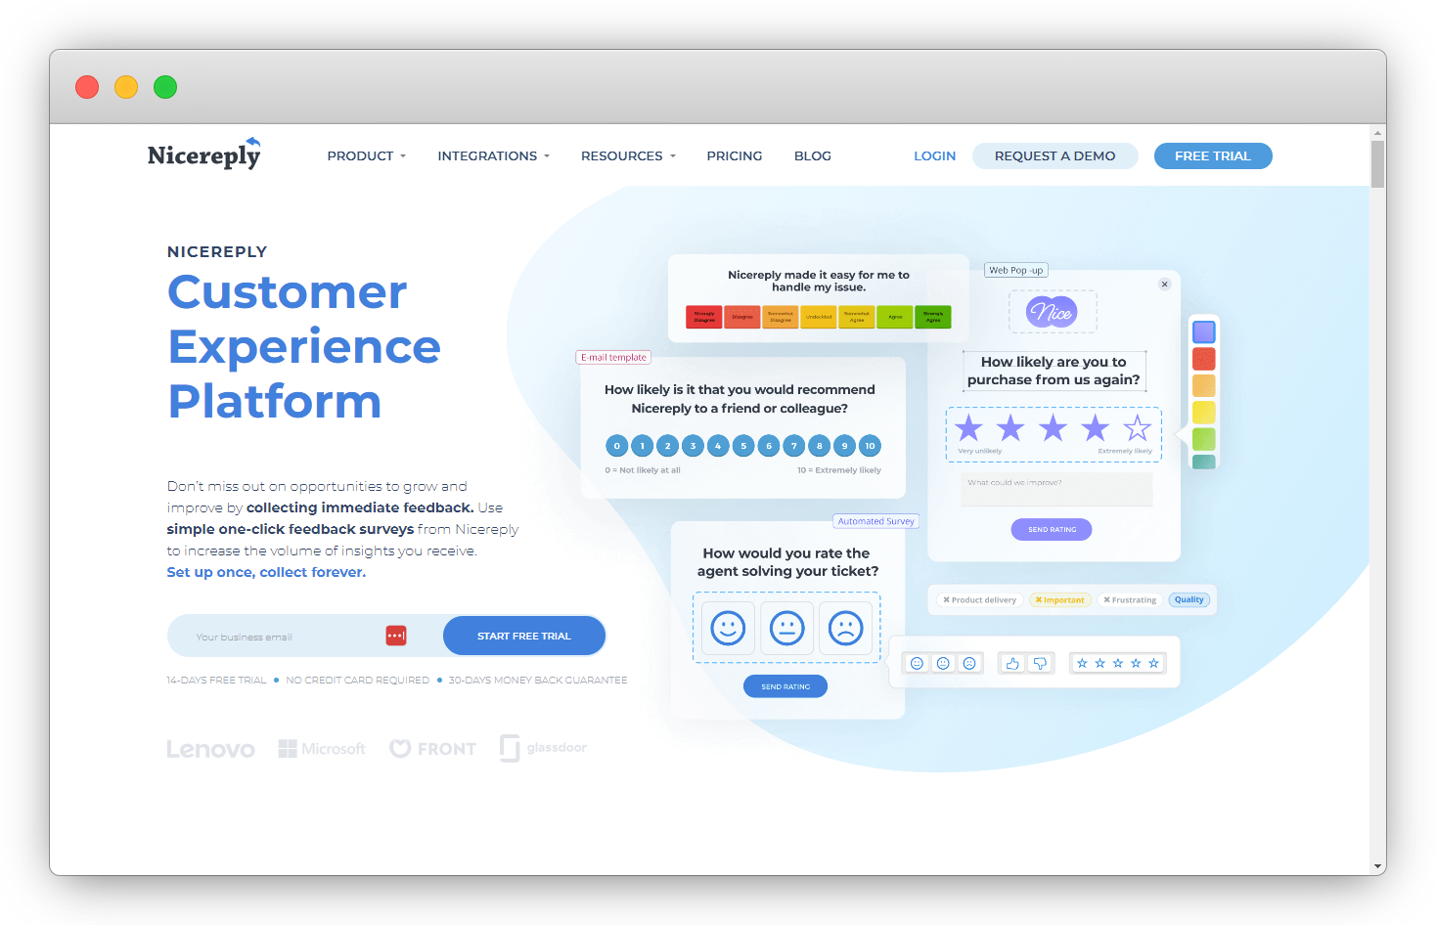1436x925 pixels.
Task: Click the Microsoft logo
Action: click(x=322, y=749)
